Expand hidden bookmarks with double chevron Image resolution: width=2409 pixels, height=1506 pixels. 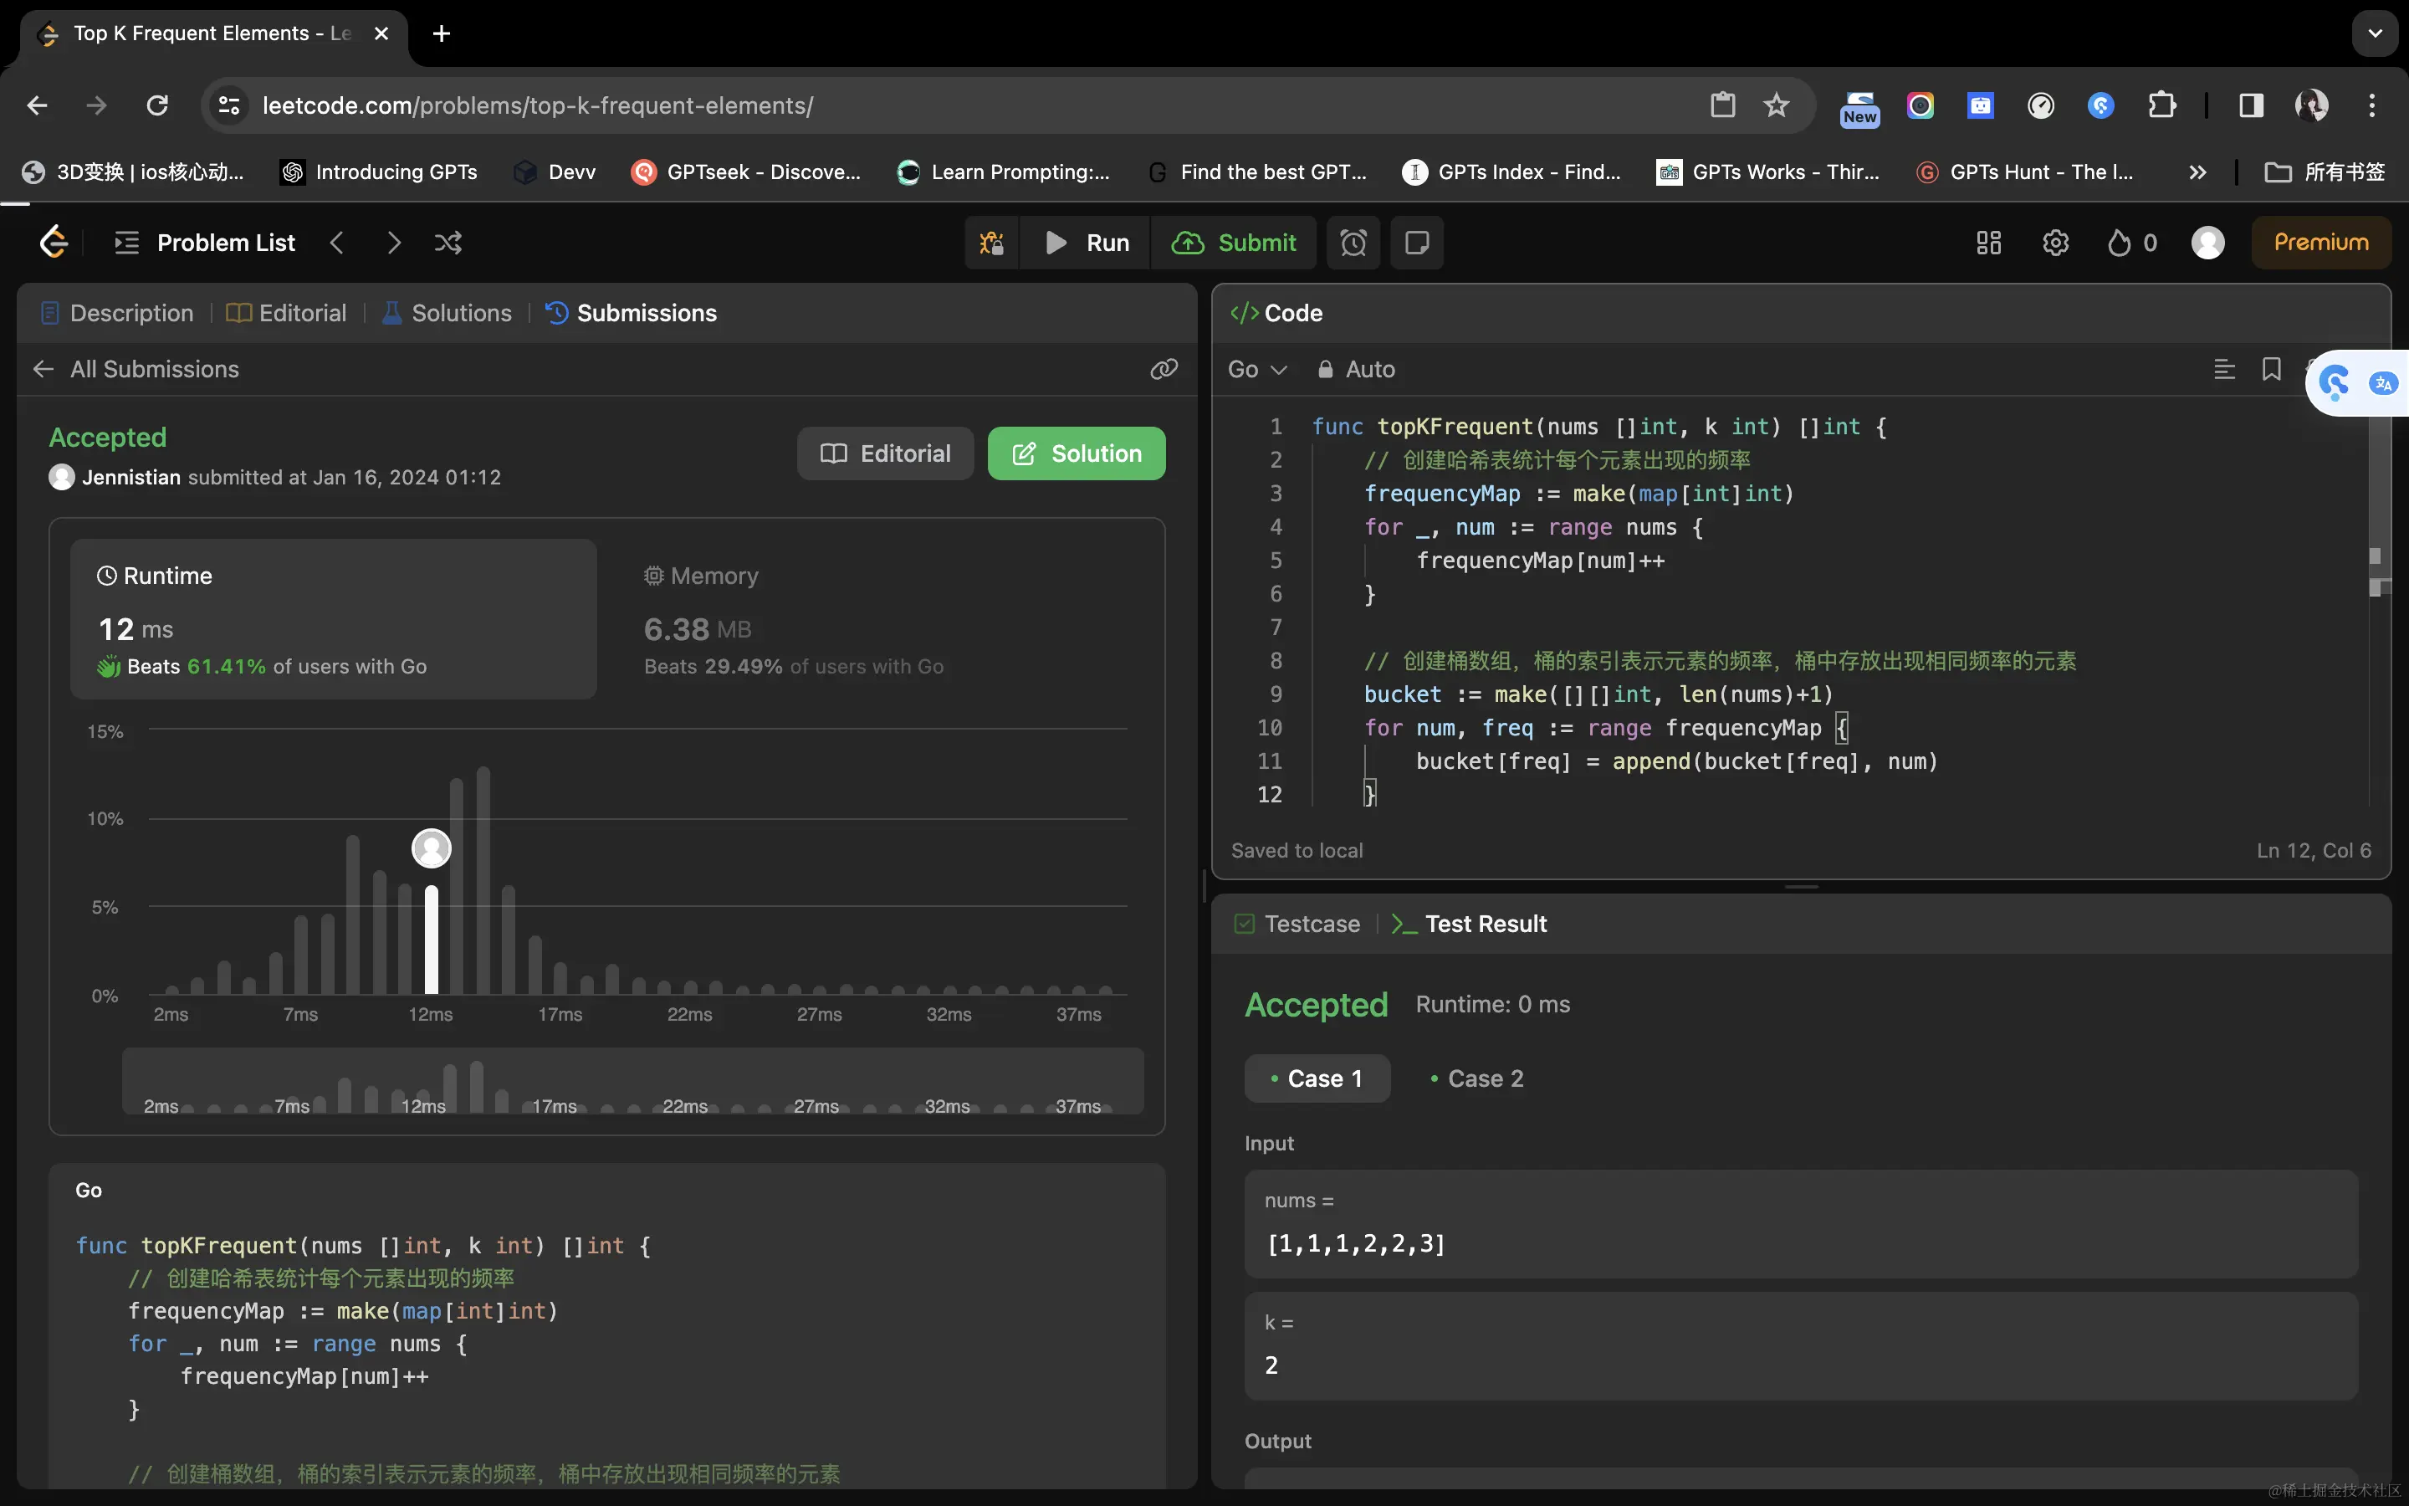point(2197,172)
